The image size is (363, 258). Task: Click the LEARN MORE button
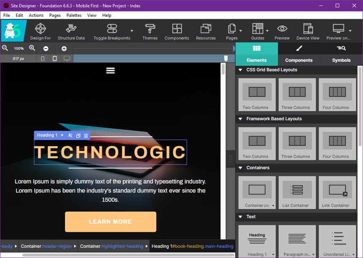coord(111,222)
